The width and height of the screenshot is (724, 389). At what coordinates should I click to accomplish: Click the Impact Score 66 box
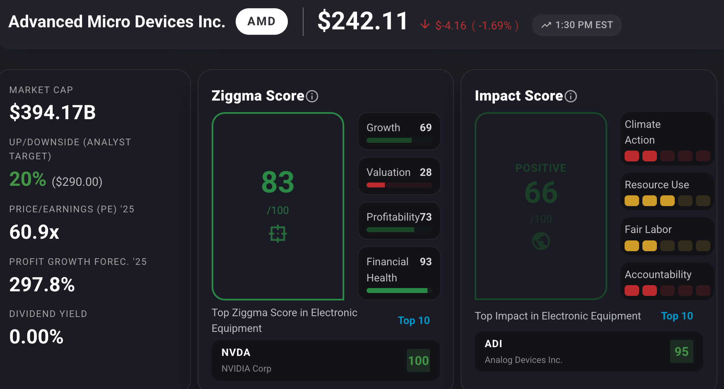(x=541, y=206)
